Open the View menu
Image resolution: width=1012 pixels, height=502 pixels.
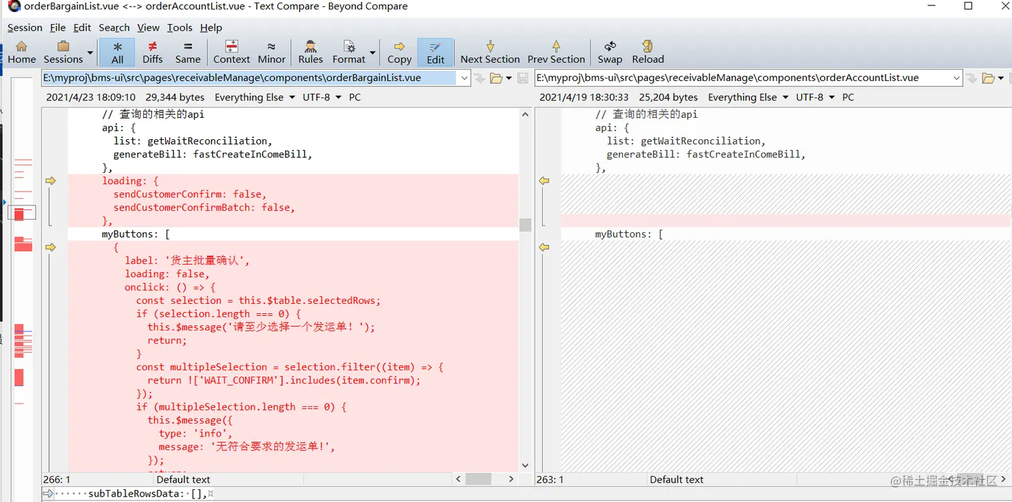coord(148,27)
